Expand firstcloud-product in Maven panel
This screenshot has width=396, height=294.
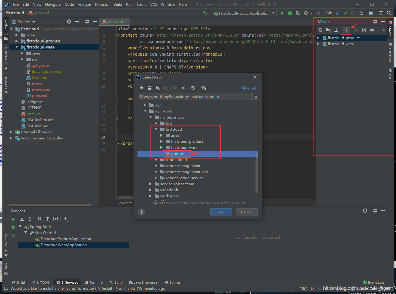tap(318, 38)
